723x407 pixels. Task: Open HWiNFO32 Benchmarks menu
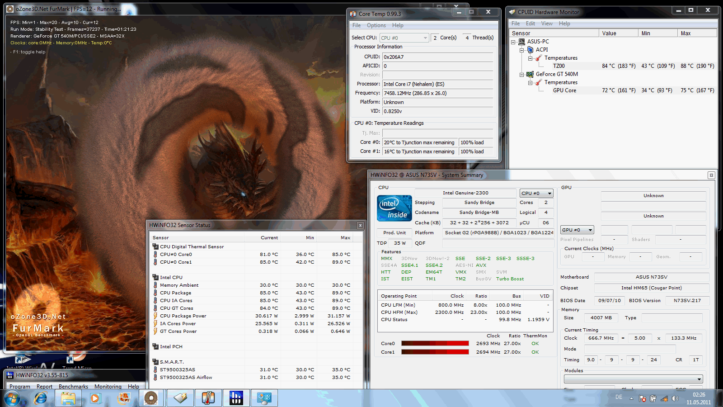(x=73, y=387)
